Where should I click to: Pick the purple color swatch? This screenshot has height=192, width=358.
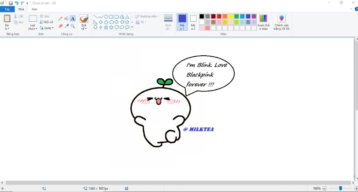254,16
